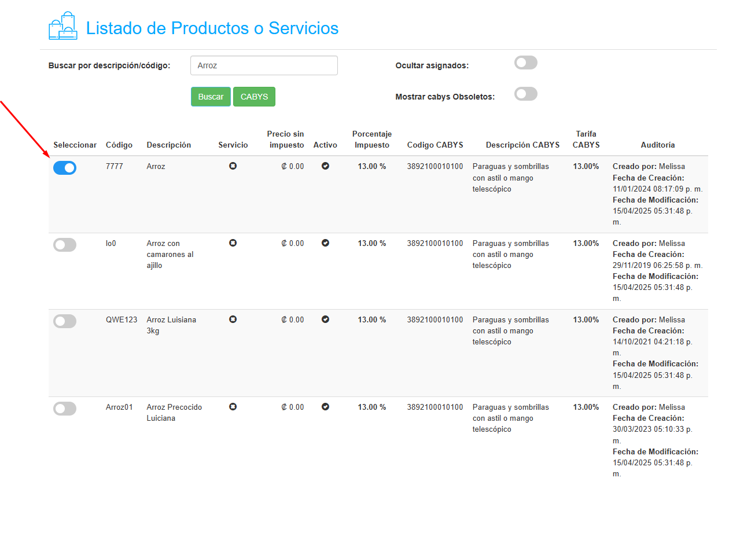The width and height of the screenshot is (740, 540).
Task: Select the product QWE123 toggle
Action: [x=65, y=321]
